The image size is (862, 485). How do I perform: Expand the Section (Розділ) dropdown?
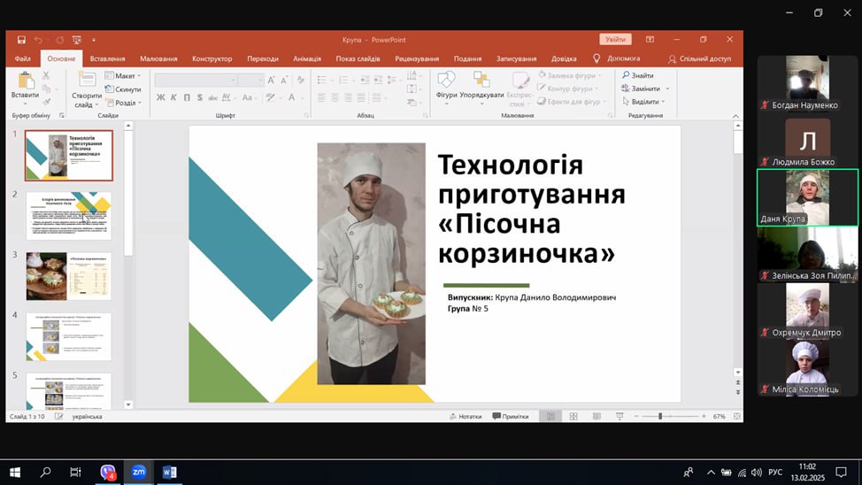pos(125,103)
